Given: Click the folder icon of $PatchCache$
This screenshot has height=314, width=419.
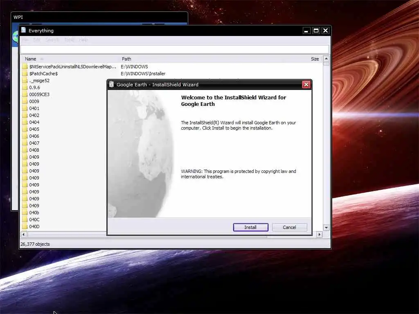Looking at the screenshot, I should click(25, 74).
